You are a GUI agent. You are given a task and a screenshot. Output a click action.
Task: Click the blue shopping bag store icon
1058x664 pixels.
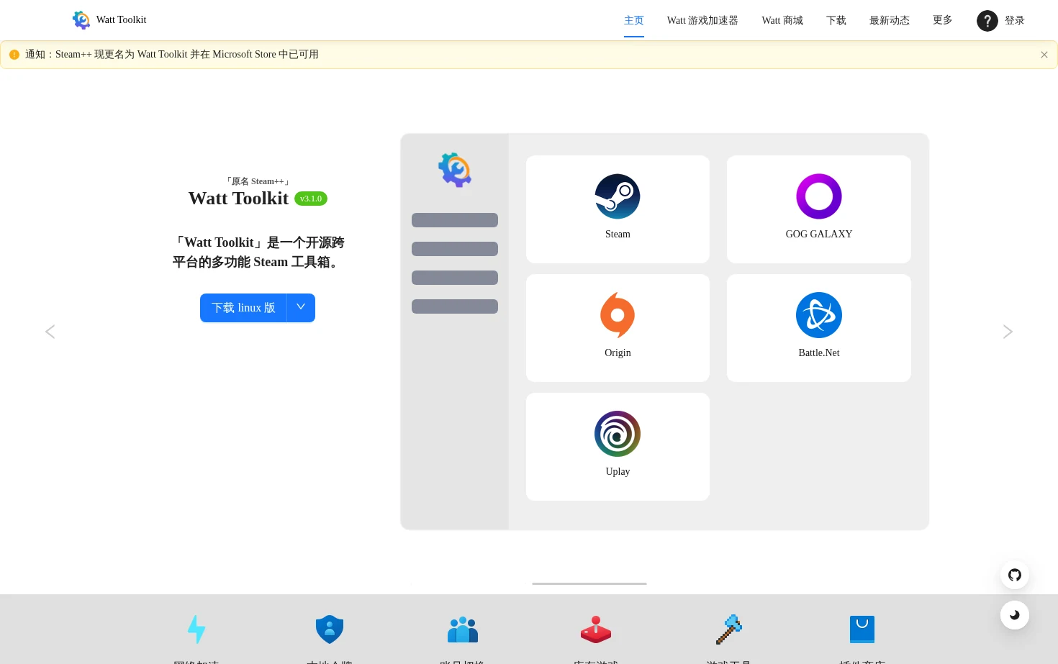tap(862, 629)
